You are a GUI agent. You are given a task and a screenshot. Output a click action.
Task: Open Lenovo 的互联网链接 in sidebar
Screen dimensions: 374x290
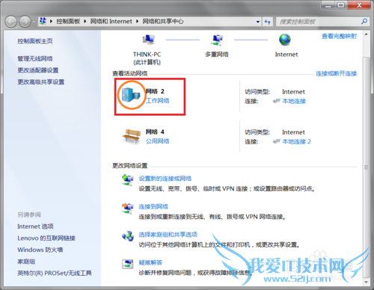click(46, 238)
